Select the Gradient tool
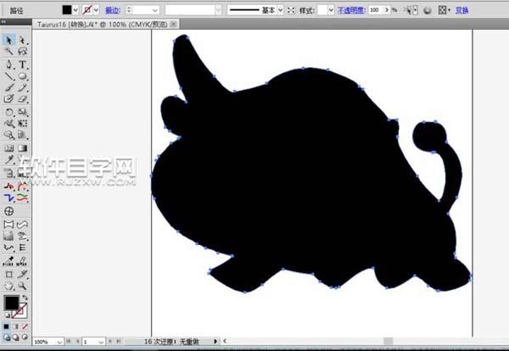The image size is (509, 351). [22, 148]
